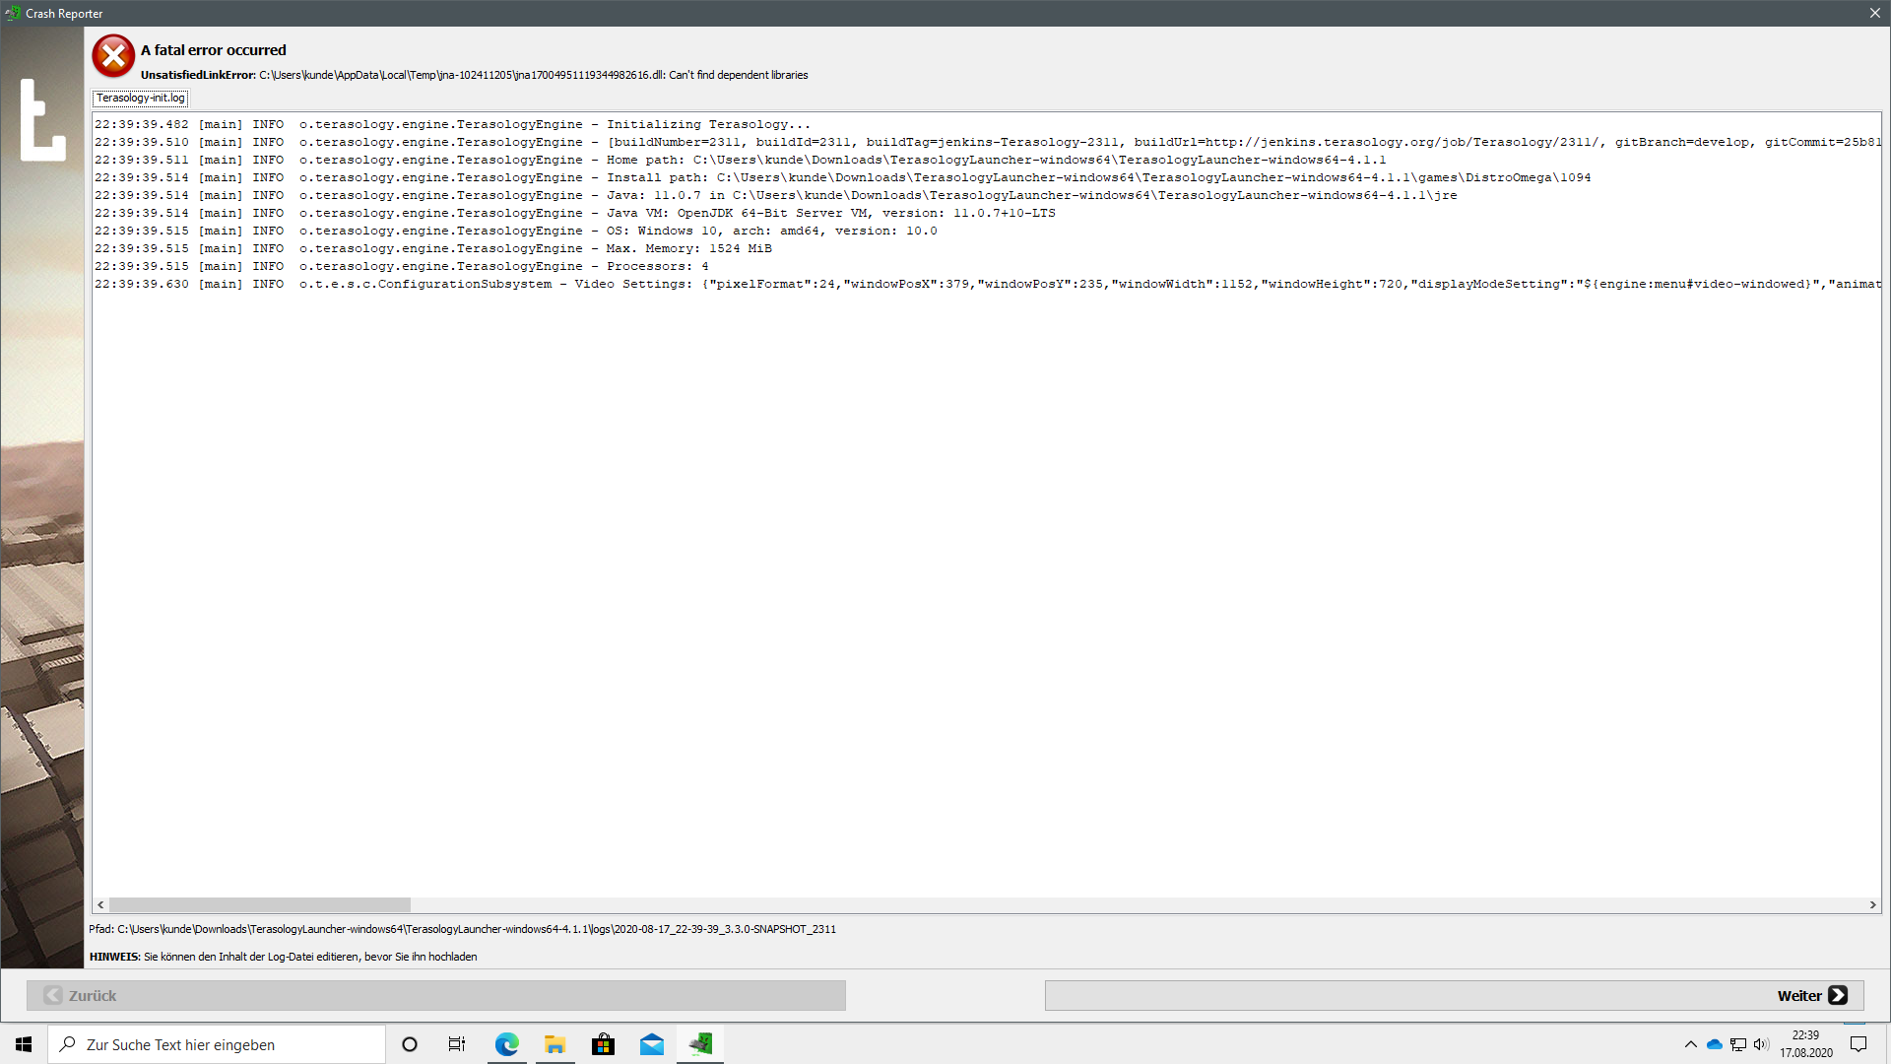Click the 'Video Settings' log line
The image size is (1891, 1064).
(988, 284)
